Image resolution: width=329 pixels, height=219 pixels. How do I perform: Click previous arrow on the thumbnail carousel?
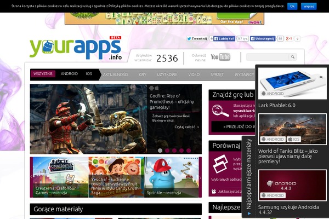[31, 177]
